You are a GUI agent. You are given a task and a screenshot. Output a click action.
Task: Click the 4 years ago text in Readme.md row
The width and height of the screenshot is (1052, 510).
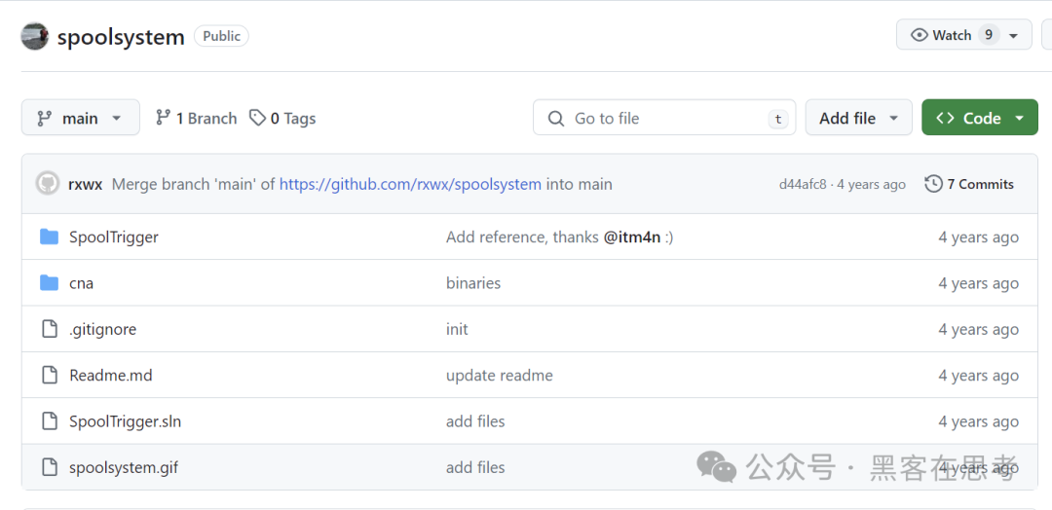click(x=978, y=376)
